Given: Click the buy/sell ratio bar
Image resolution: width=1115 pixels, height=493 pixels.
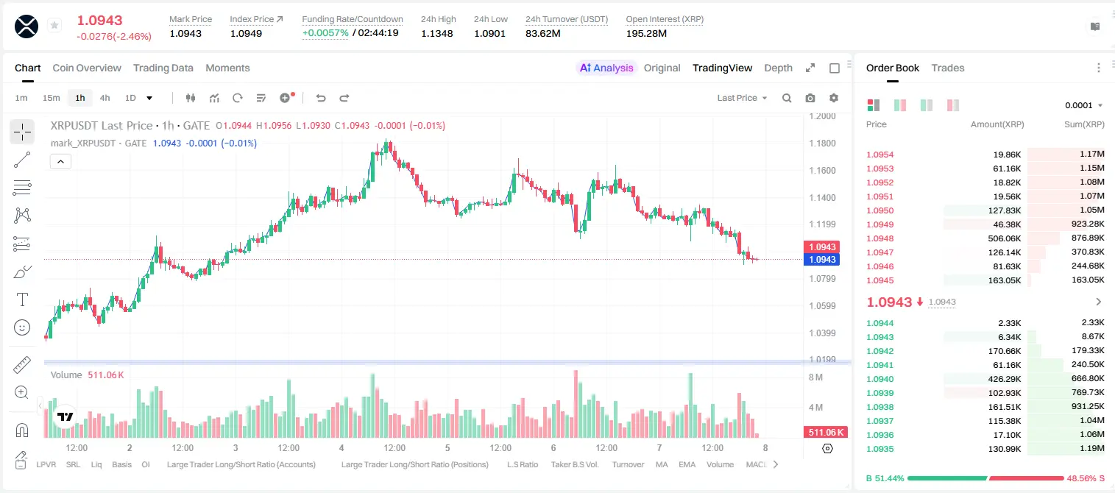Looking at the screenshot, I should tap(985, 478).
